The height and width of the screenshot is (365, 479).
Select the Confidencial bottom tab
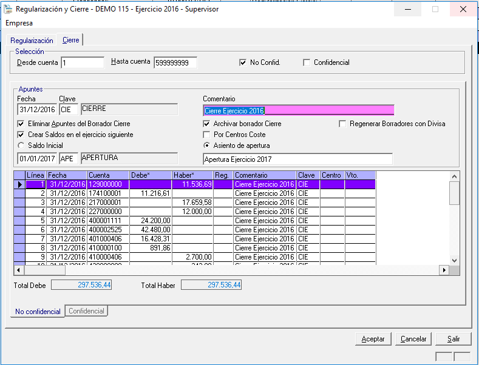click(x=86, y=311)
